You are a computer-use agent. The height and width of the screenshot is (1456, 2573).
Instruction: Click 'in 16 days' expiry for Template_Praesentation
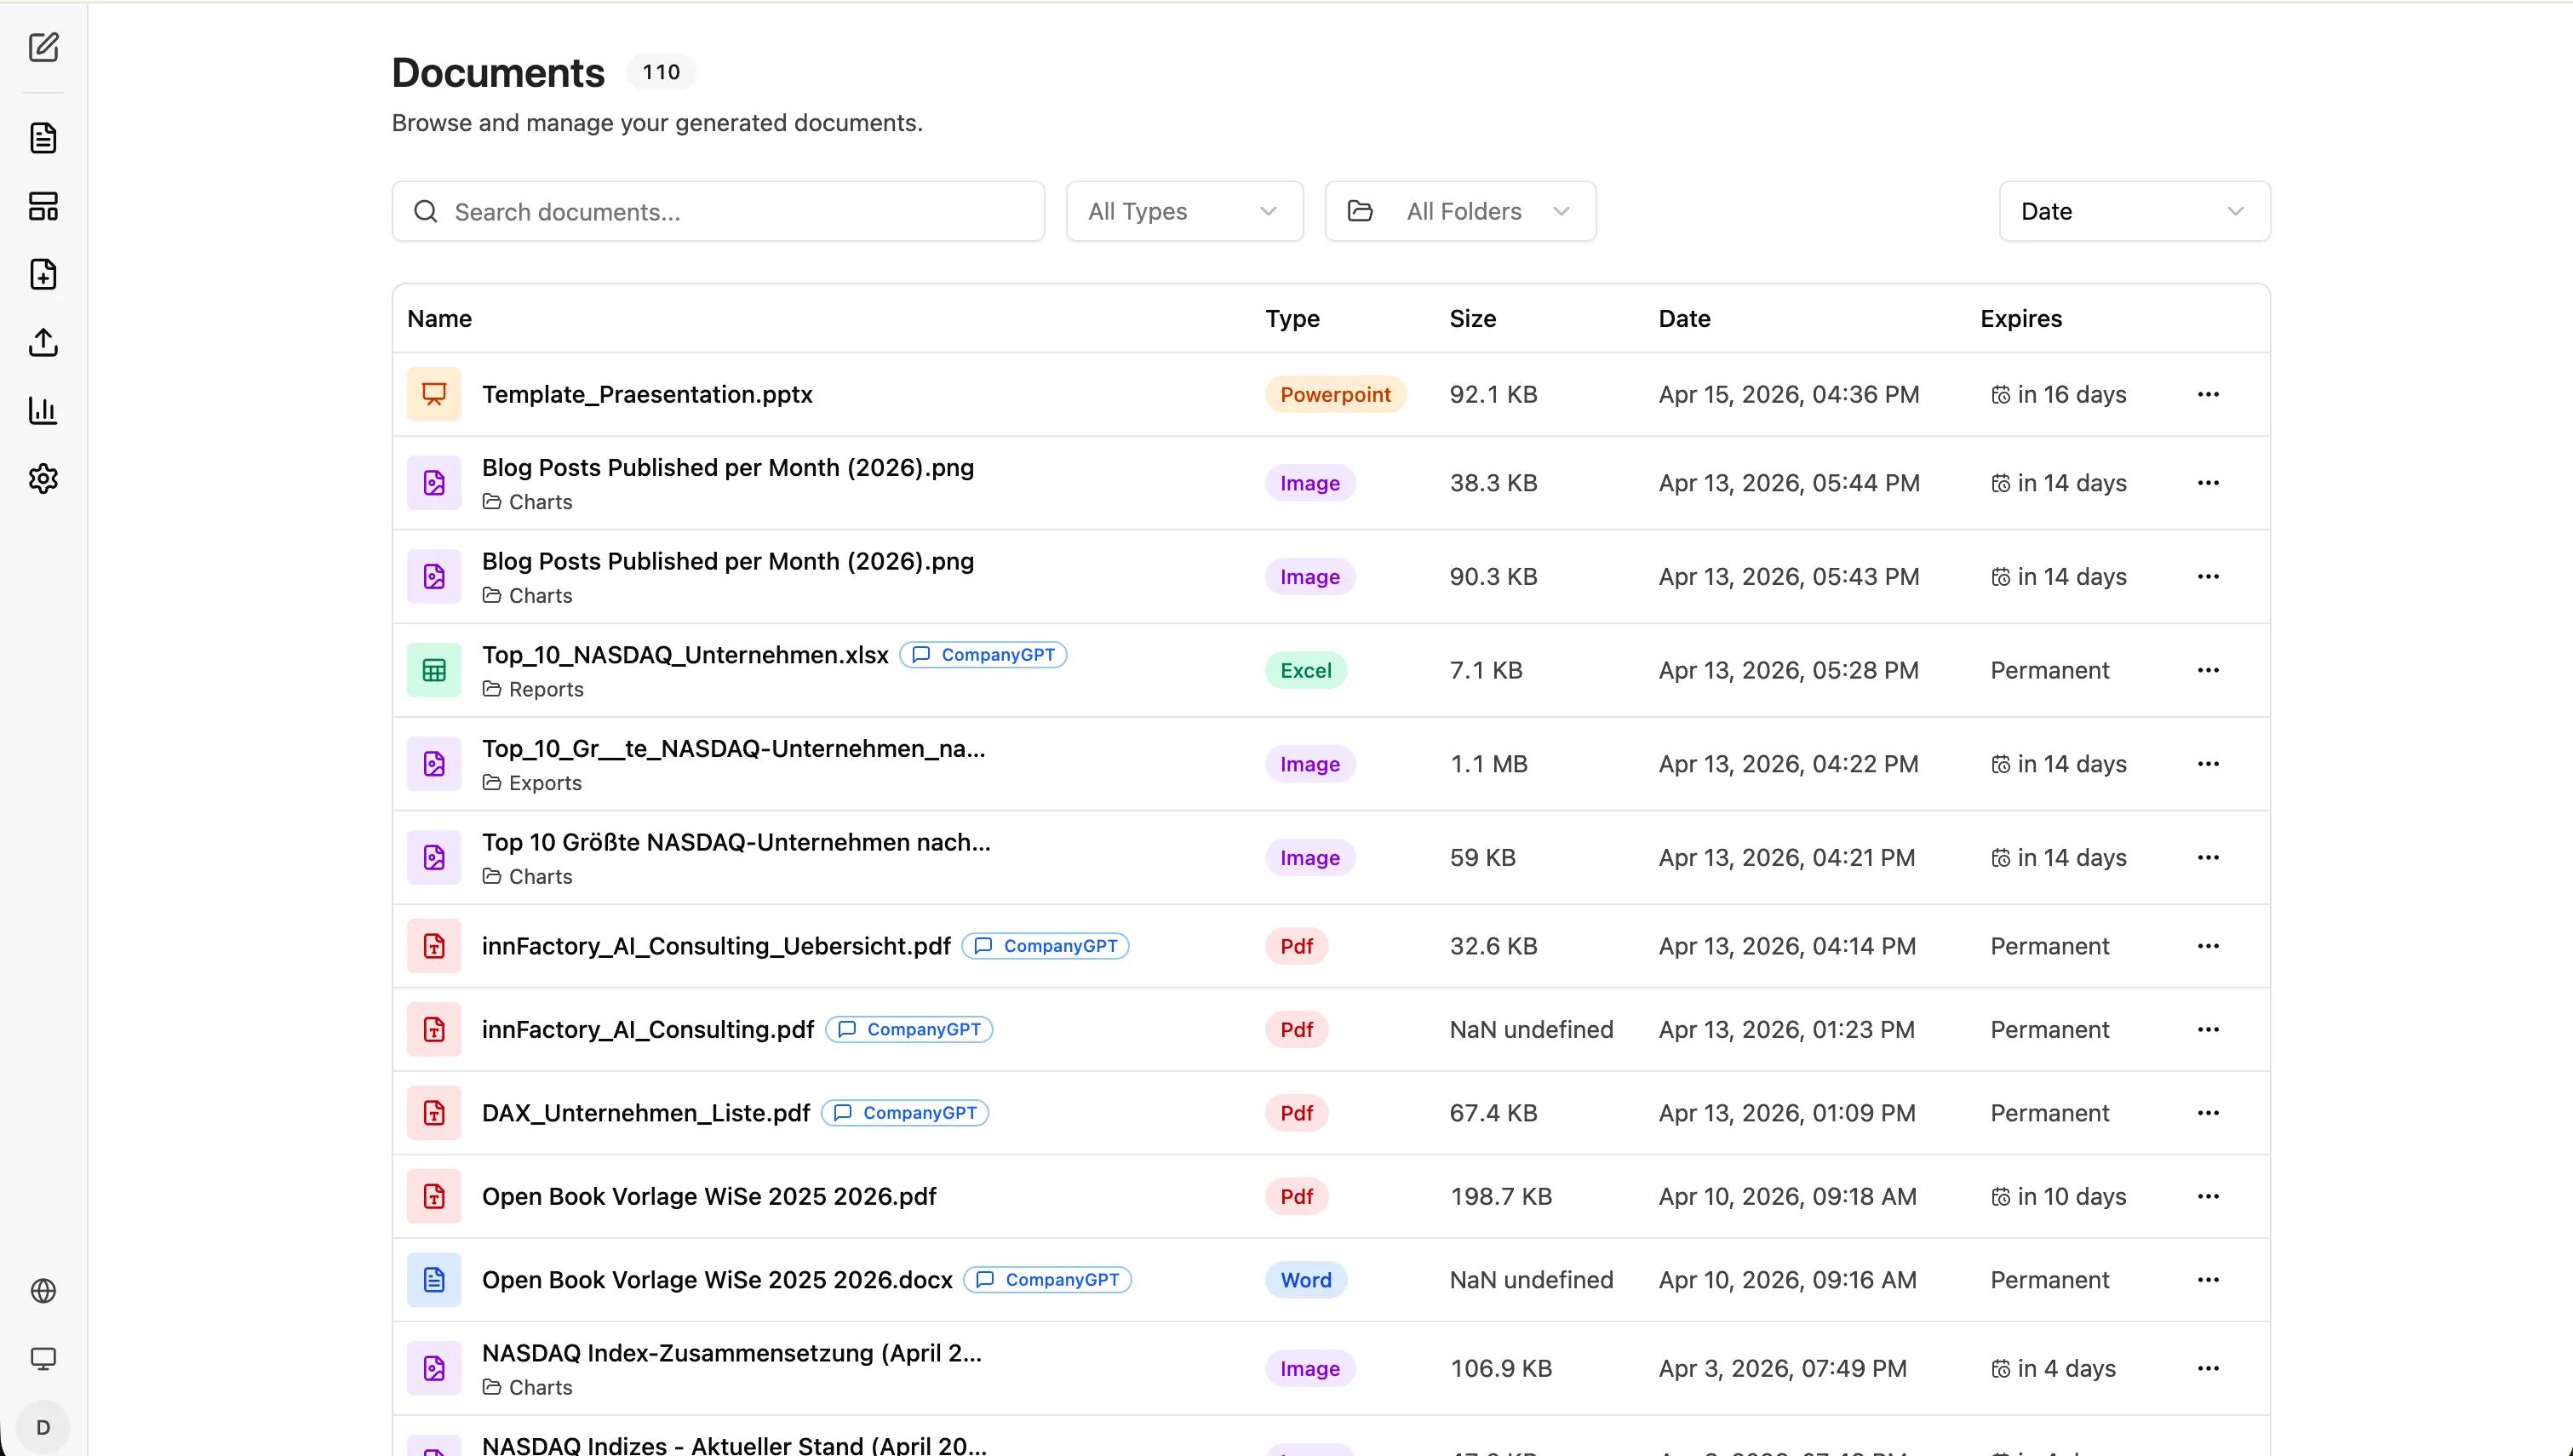(2058, 394)
